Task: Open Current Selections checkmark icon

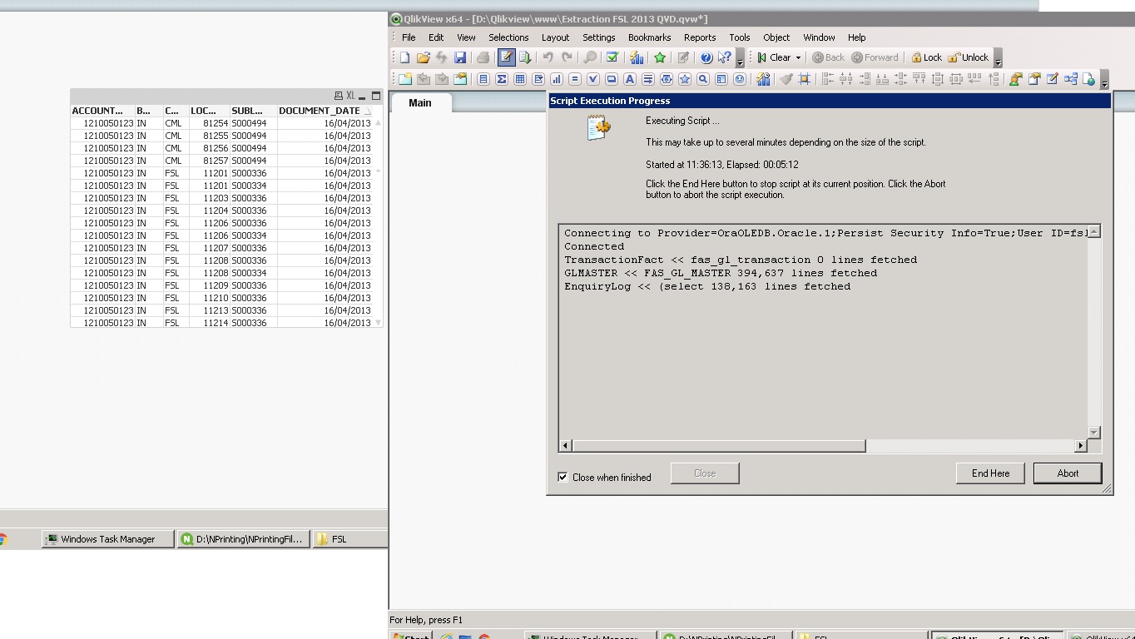Action: pyautogui.click(x=612, y=57)
